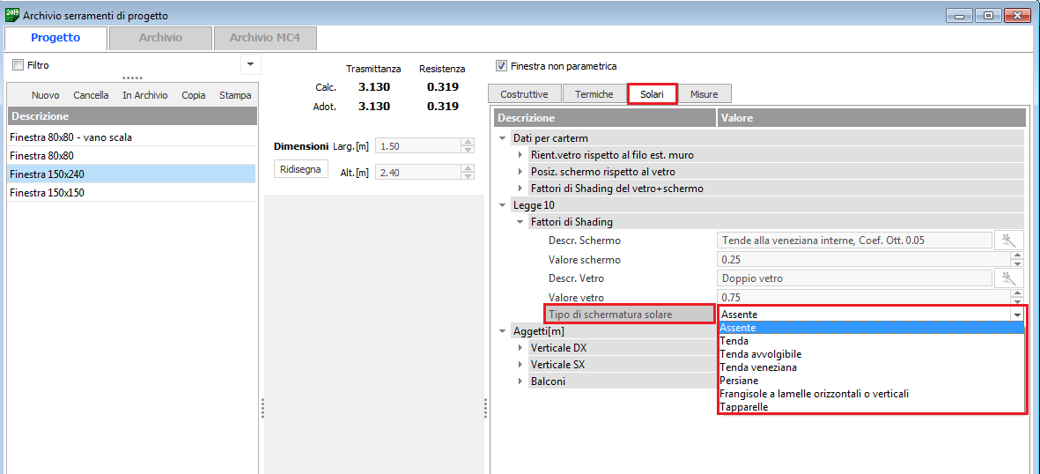
Task: Uncheck Finestra non parametrica checkbox
Action: (x=502, y=66)
